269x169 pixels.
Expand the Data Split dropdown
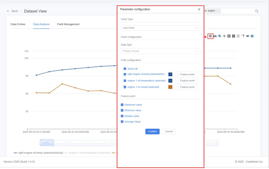(x=160, y=51)
